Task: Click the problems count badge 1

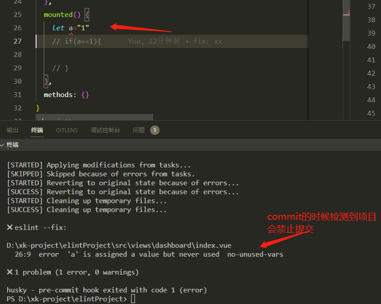Action: click(x=155, y=130)
